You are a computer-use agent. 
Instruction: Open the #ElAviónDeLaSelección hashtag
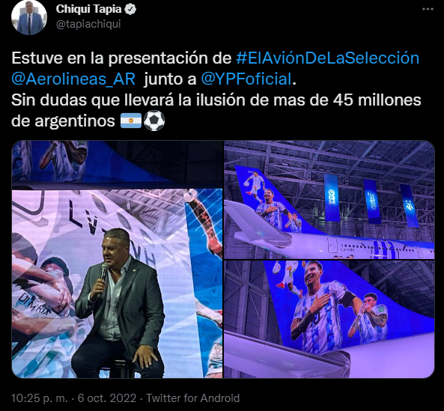327,58
